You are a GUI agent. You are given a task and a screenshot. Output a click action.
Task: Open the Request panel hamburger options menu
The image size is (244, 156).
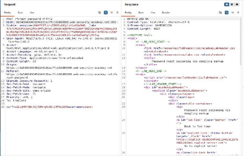click(117, 13)
